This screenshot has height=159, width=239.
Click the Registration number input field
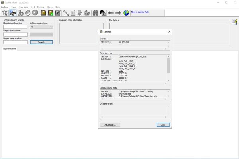[x=16, y=35]
